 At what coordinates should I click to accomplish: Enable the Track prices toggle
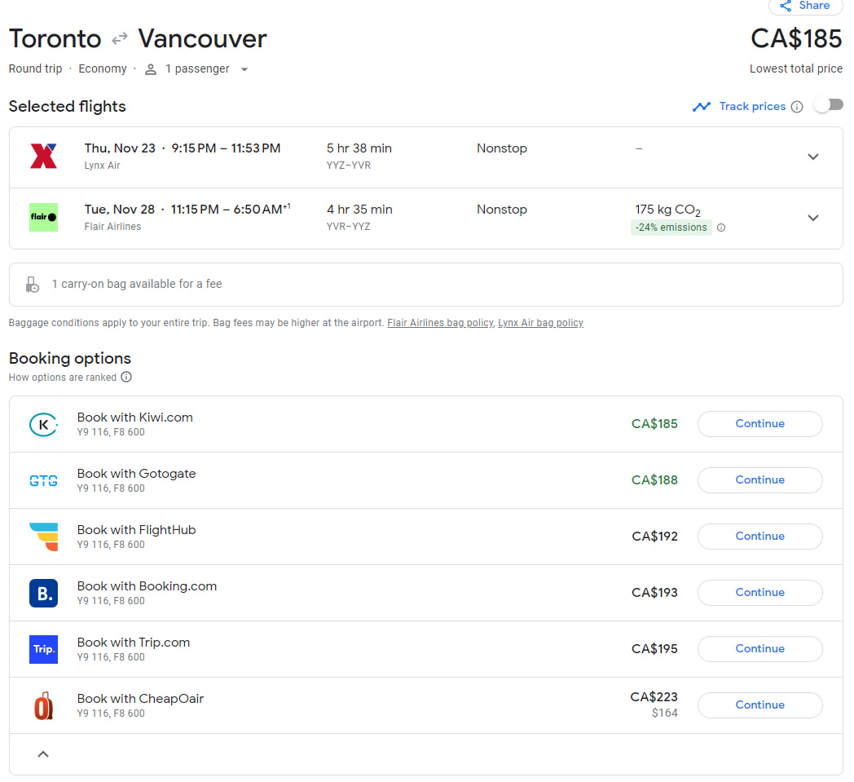coord(828,105)
